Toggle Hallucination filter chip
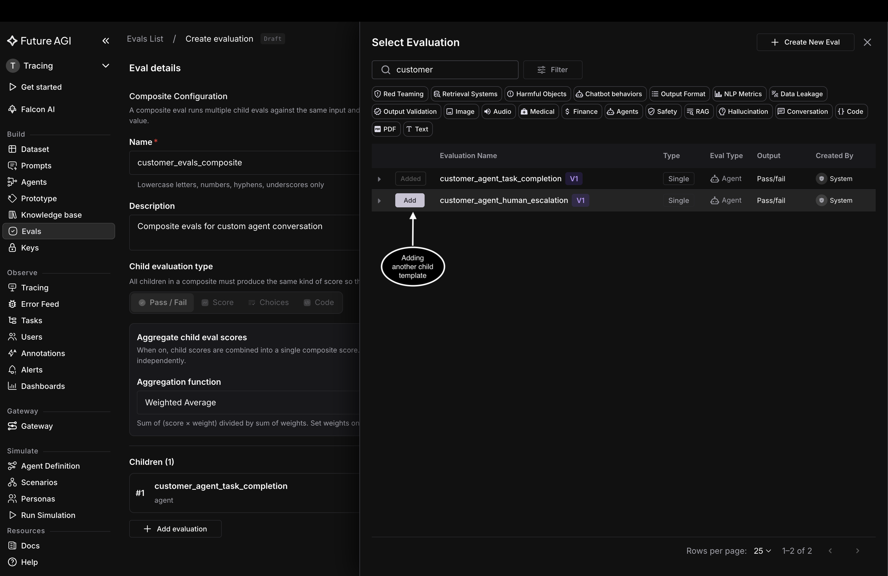 [744, 111]
